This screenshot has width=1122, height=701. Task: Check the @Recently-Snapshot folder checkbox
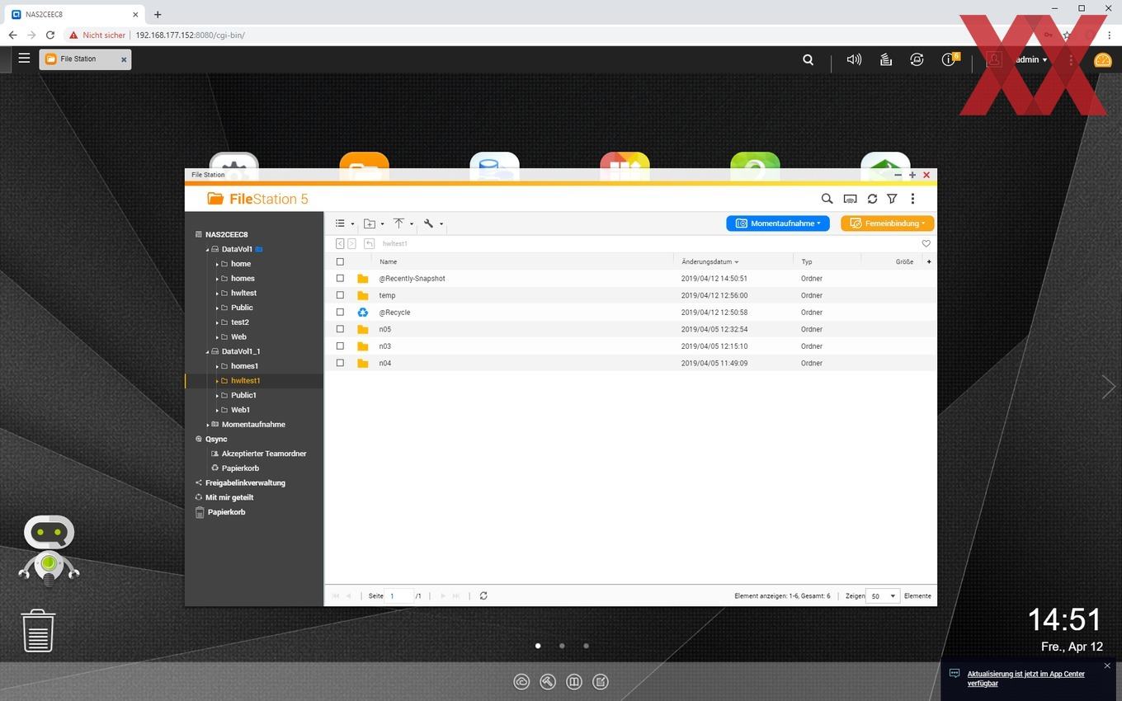click(340, 279)
